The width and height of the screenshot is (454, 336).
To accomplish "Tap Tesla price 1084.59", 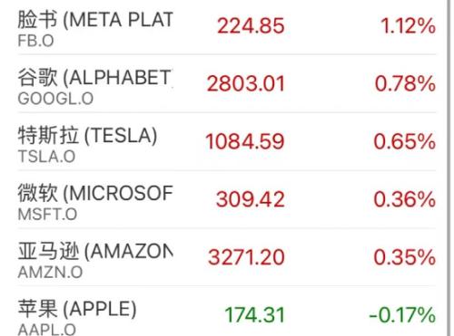I will click(x=245, y=141).
